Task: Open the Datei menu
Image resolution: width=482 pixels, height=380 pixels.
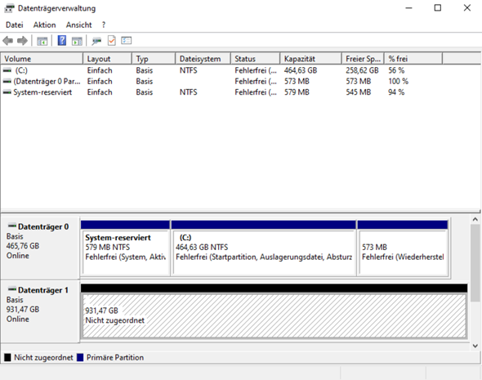Action: click(x=15, y=25)
